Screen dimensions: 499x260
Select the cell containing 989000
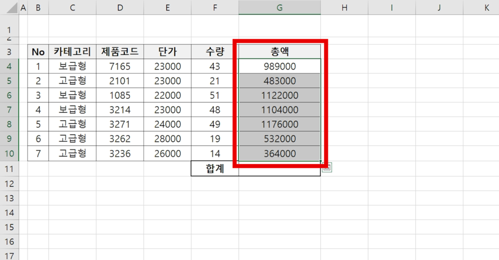(280, 66)
